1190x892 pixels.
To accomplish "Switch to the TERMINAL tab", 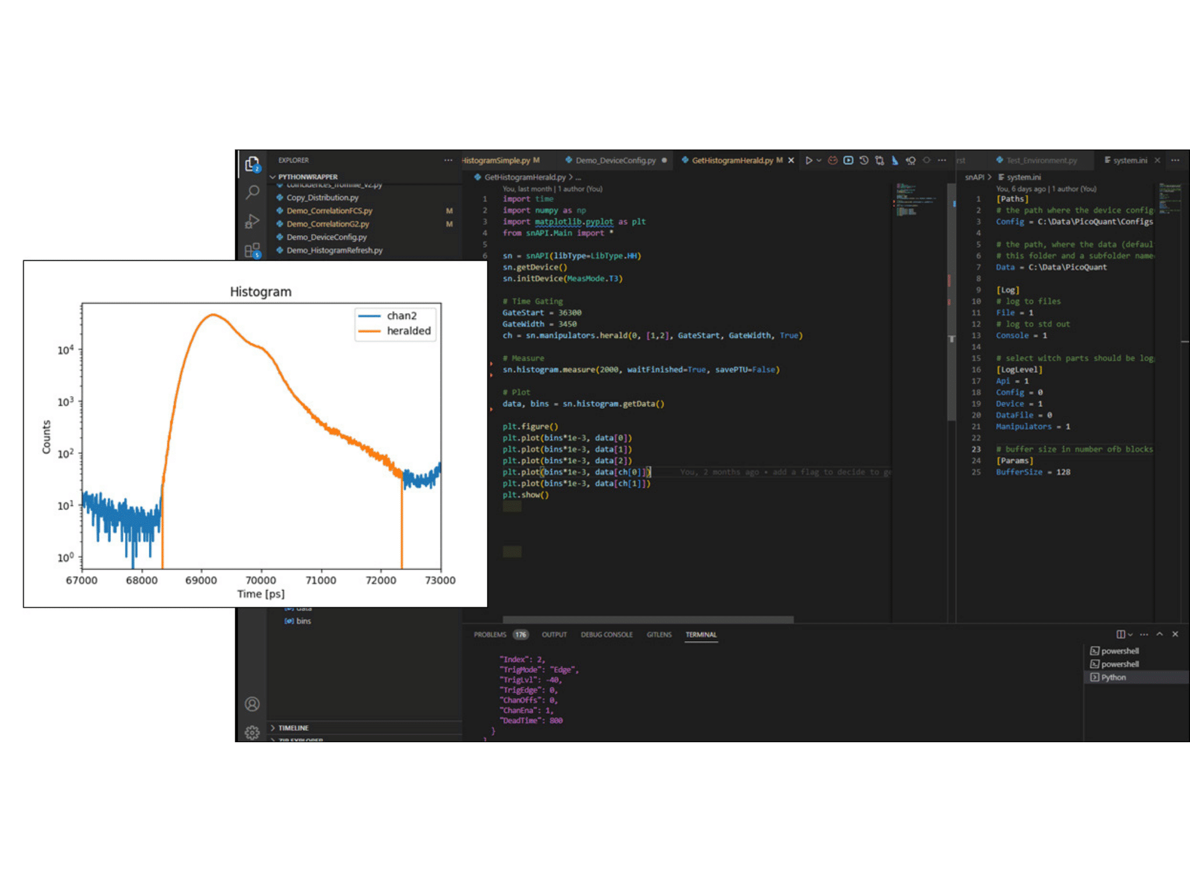I will [x=701, y=635].
